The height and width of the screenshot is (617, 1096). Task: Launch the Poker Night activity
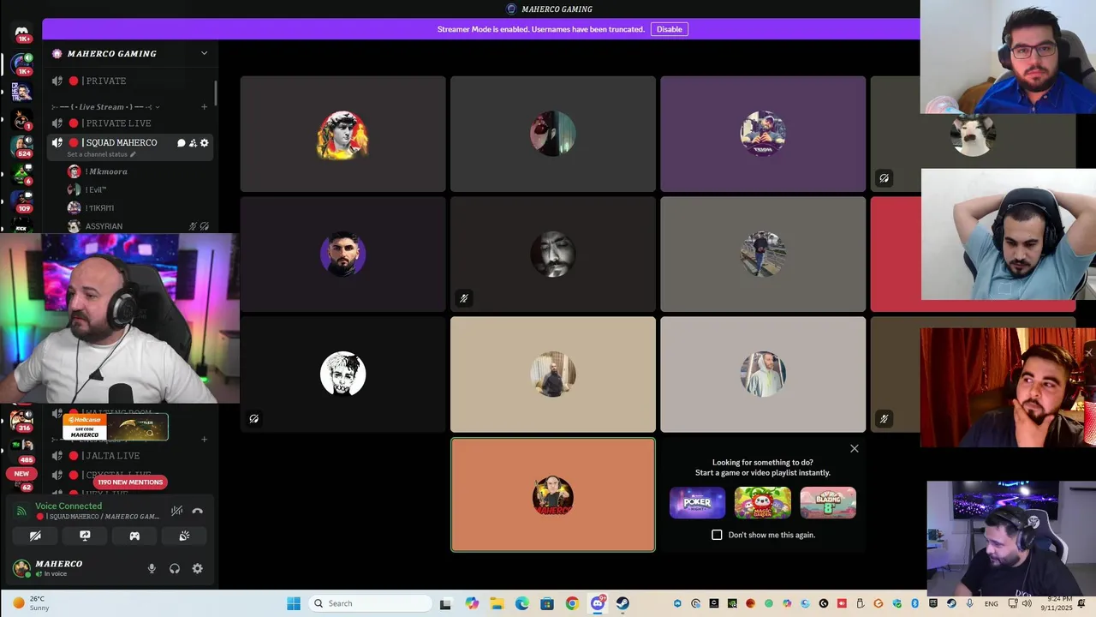697,502
